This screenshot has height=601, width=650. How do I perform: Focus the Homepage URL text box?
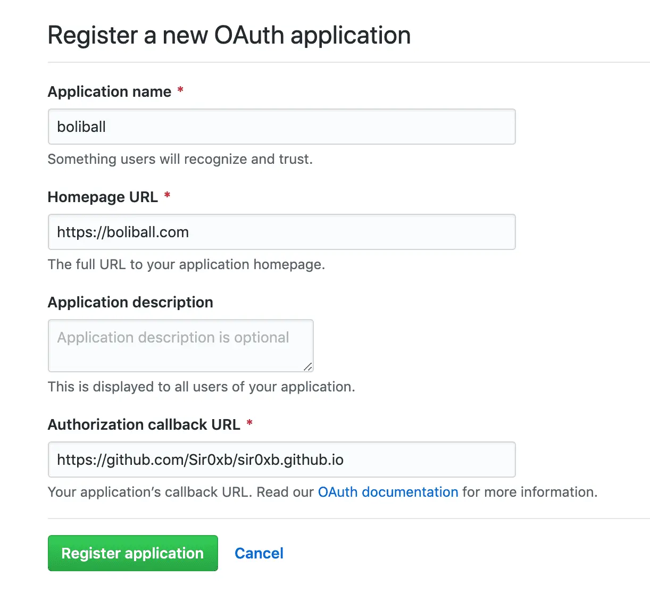point(281,232)
